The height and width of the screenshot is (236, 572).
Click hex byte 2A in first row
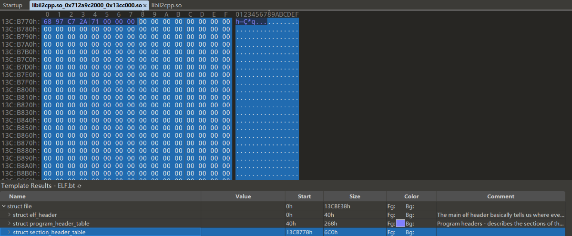click(x=83, y=21)
